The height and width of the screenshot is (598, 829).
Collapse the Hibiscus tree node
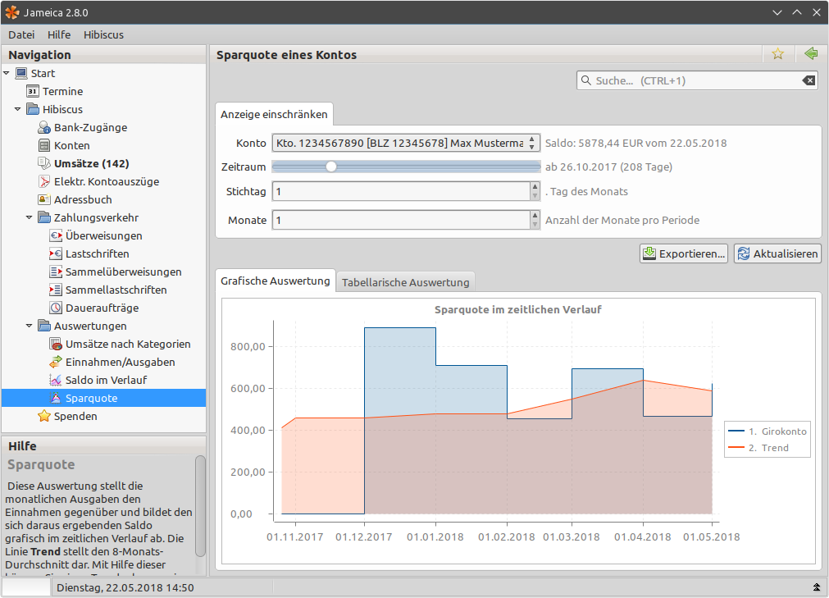pyautogui.click(x=17, y=109)
